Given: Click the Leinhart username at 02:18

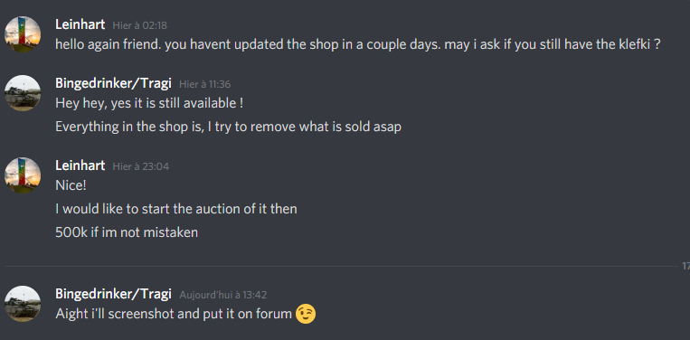Looking at the screenshot, I should point(80,24).
